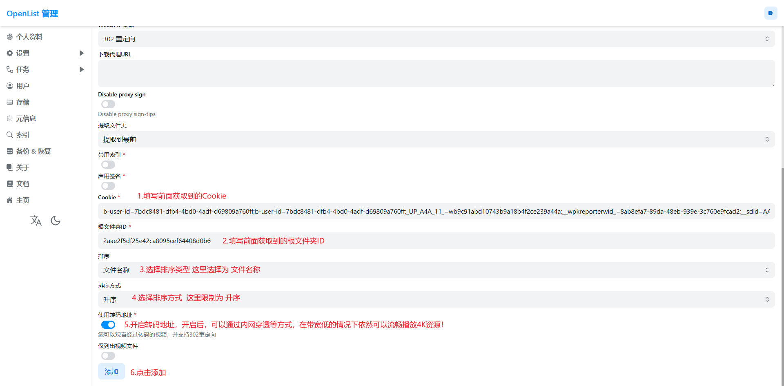Click the 主页 home icon in sidebar

point(10,200)
